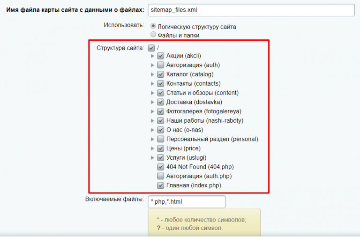Check the Авторизация (auth) folder checkbox
The height and width of the screenshot is (237, 360).
click(x=160, y=65)
